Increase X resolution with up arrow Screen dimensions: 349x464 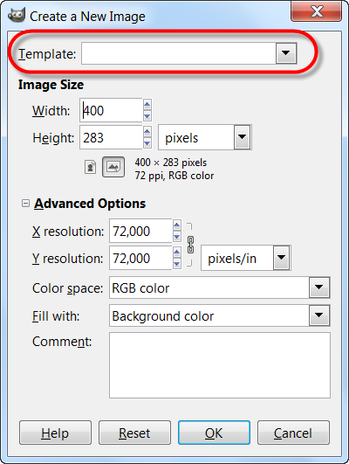pyautogui.click(x=177, y=225)
